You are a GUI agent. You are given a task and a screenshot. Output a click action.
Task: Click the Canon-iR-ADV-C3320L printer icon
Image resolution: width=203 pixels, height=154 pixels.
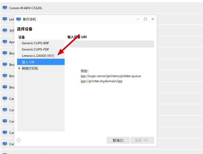coord(5,8)
